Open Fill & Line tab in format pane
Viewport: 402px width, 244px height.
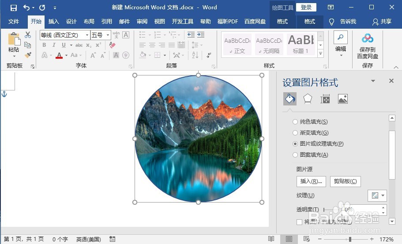coord(290,99)
